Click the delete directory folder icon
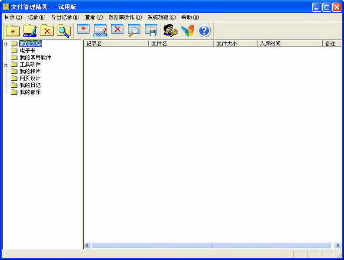This screenshot has height=260, width=344. click(47, 31)
